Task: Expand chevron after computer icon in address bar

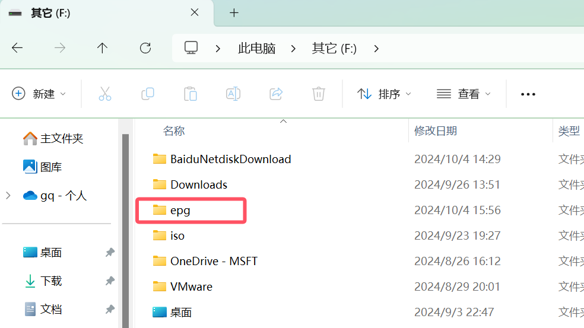Action: point(218,49)
